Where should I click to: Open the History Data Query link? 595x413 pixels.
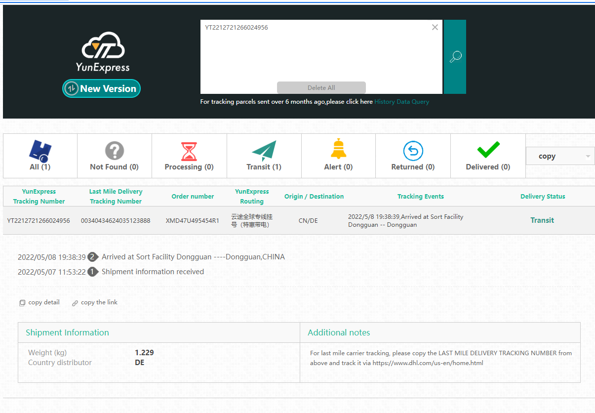pyautogui.click(x=401, y=102)
